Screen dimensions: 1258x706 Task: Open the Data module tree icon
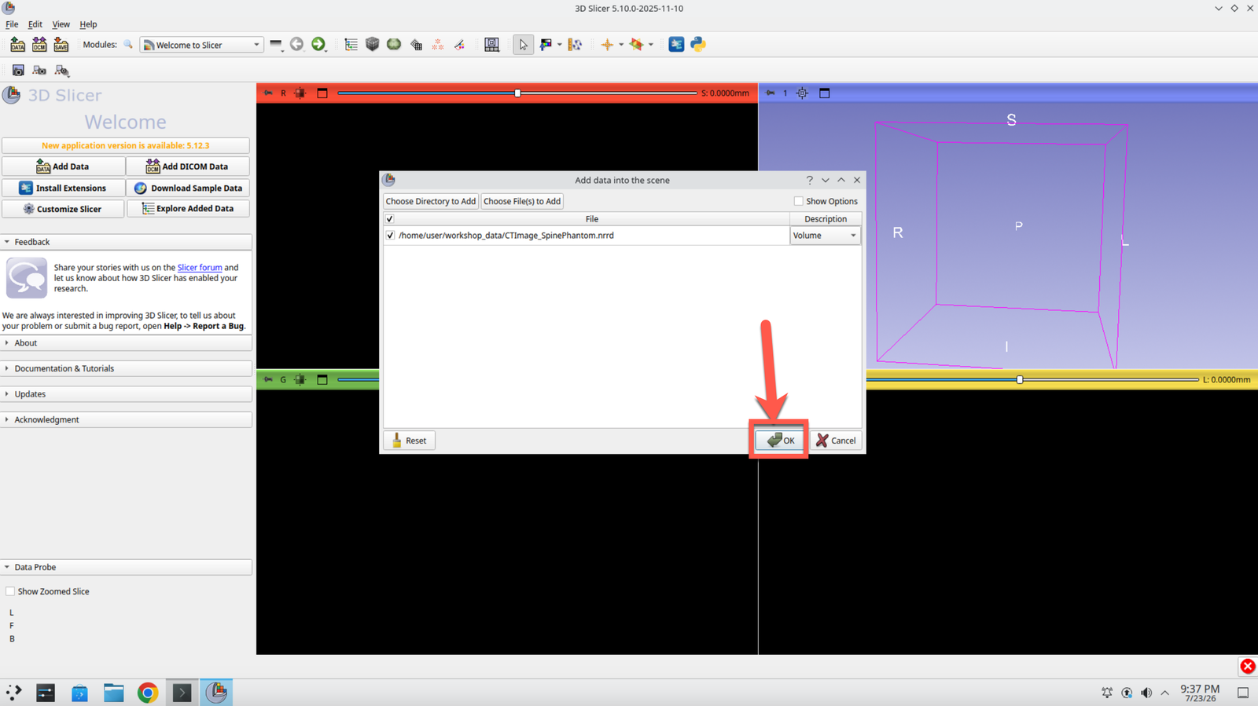click(351, 45)
